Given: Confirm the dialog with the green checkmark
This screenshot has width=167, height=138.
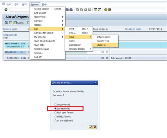Looking at the screenshot, I should point(91,127).
